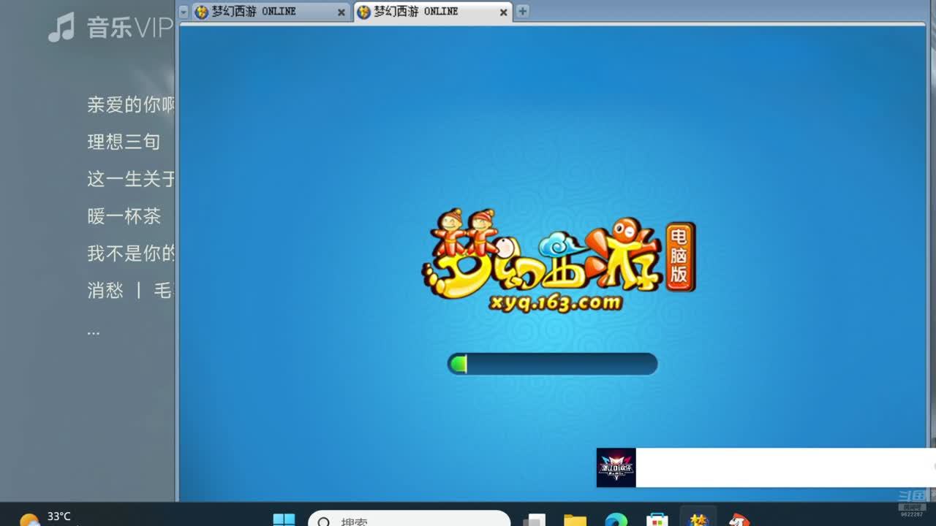
Task: Select the active 梦幻西游 ONLINE tab
Action: [x=433, y=12]
